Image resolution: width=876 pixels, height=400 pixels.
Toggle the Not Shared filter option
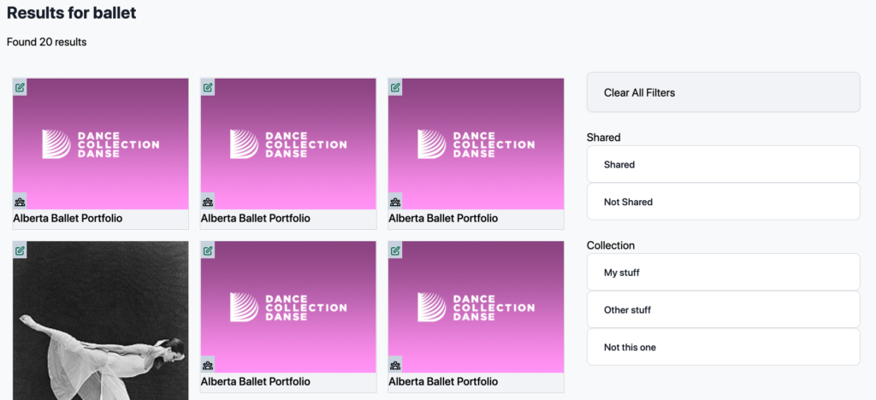724,202
